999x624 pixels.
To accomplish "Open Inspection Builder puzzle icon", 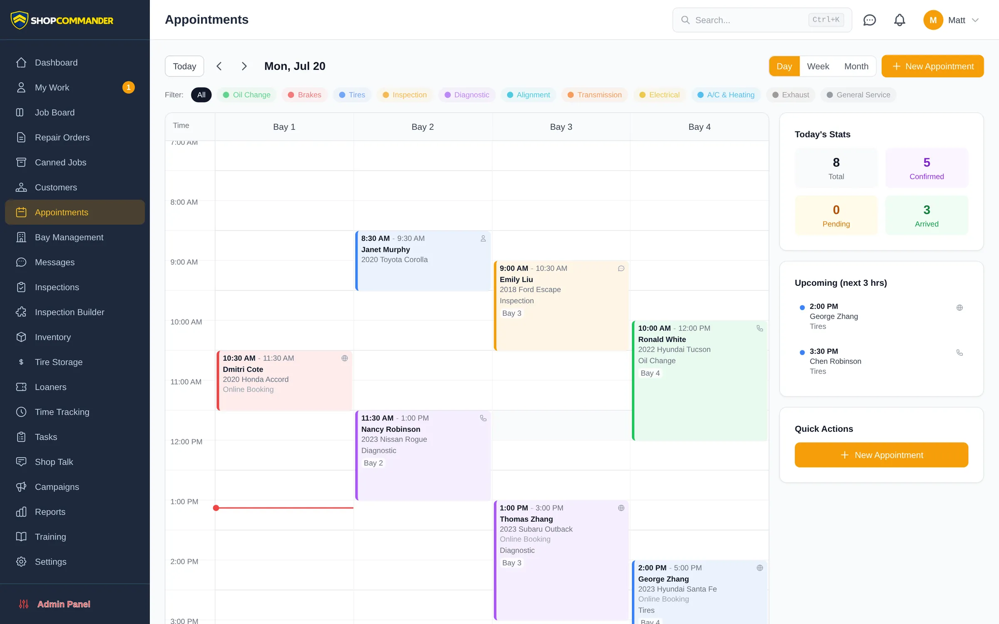I will 21,312.
